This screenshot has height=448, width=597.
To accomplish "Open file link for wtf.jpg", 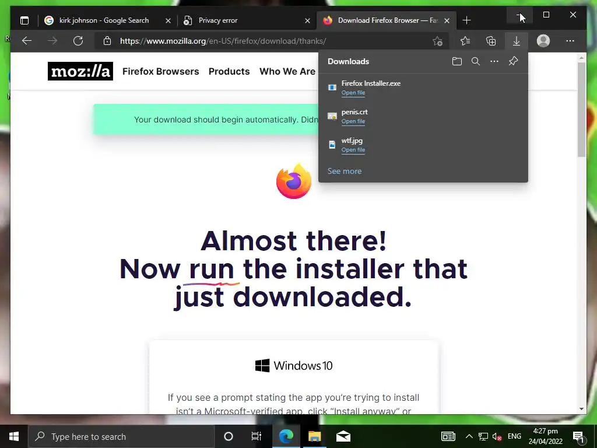I will click(x=353, y=150).
